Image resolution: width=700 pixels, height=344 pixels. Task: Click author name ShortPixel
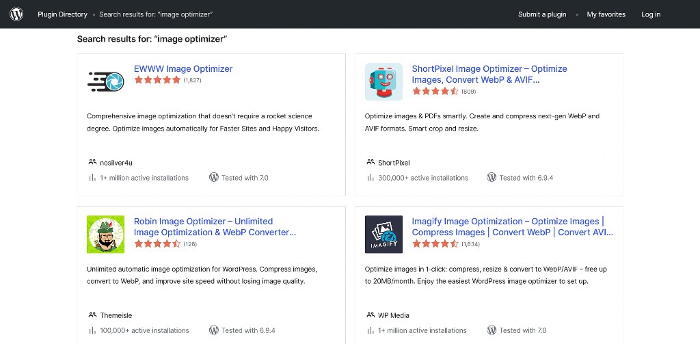[394, 163]
